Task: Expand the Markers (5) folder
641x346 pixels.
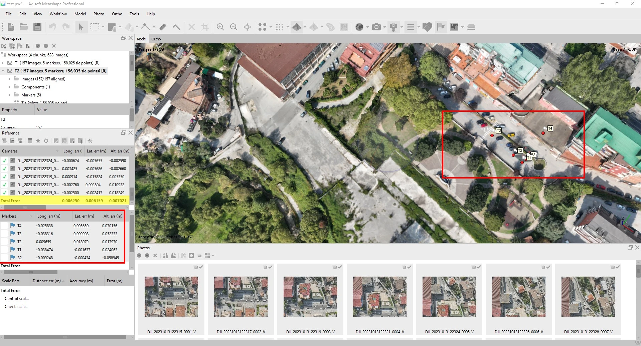Action: [x=10, y=95]
